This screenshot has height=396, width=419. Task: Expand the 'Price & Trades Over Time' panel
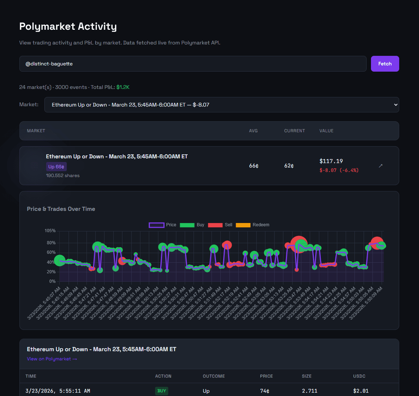click(61, 209)
